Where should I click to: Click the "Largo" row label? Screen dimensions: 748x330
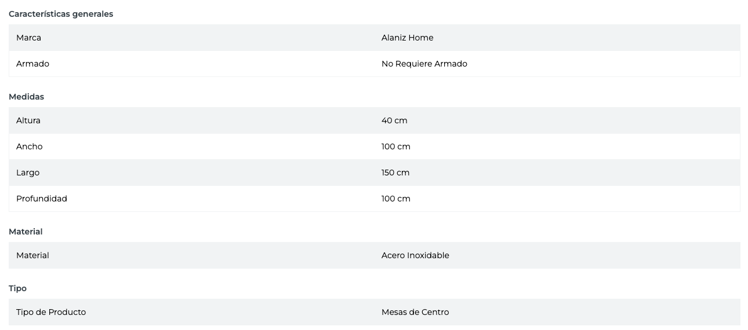pos(28,173)
